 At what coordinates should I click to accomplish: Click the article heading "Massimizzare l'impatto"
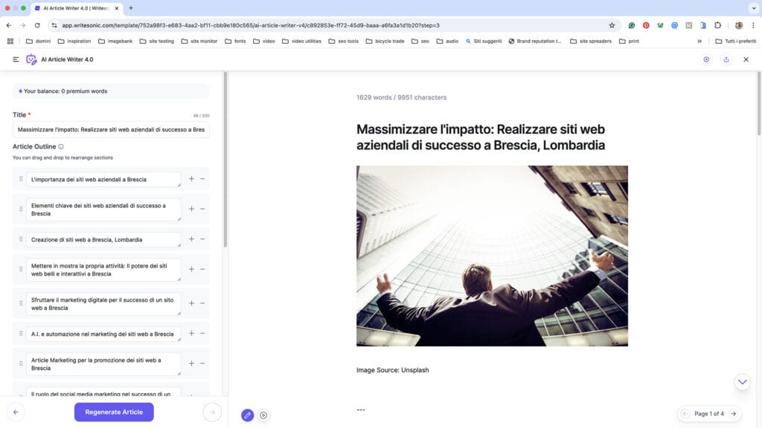click(x=481, y=137)
